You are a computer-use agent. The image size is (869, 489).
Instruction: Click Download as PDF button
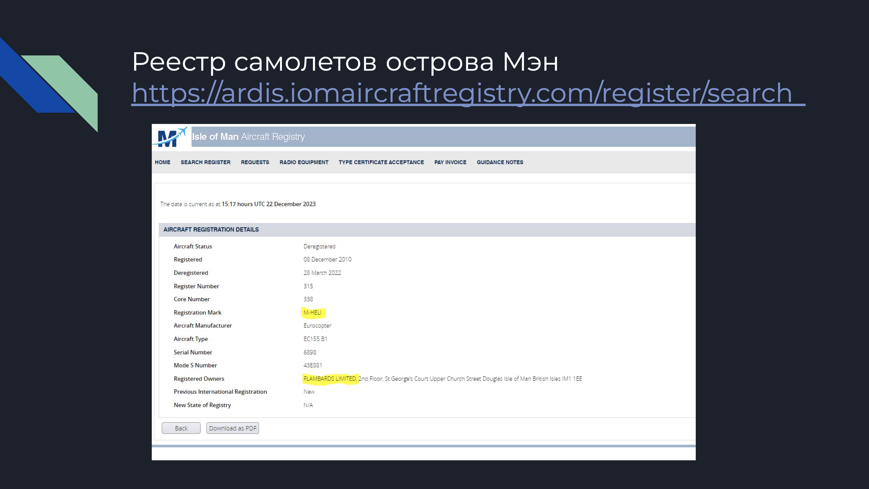[233, 428]
